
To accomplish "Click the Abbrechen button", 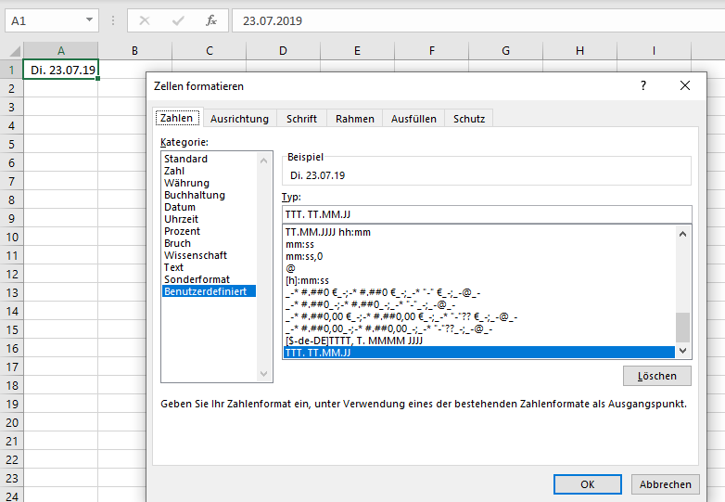I will 665,484.
